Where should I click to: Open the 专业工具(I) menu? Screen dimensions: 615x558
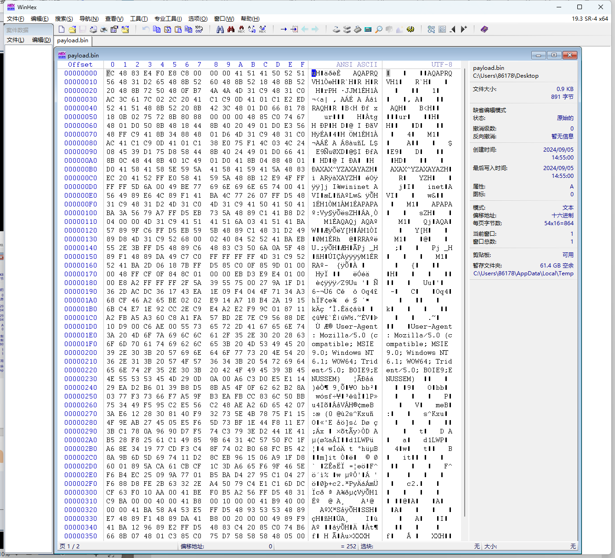pyautogui.click(x=168, y=19)
